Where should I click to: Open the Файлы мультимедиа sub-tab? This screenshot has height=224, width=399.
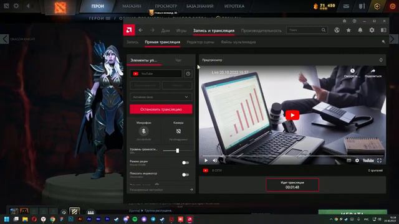click(238, 42)
